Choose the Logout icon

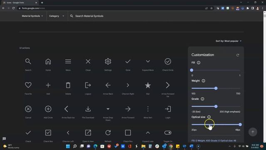coord(88,85)
